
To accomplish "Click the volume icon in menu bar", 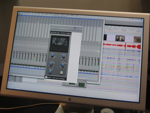I will tap(130, 19).
